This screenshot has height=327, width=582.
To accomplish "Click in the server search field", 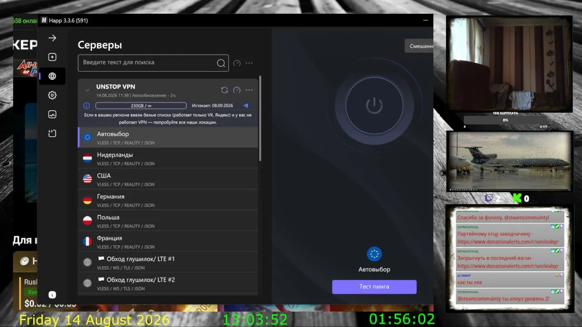I will coord(153,63).
